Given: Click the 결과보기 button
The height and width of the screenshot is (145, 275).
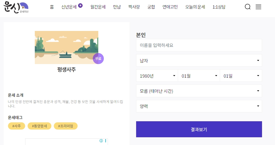Looking at the screenshot, I should click(x=199, y=129).
